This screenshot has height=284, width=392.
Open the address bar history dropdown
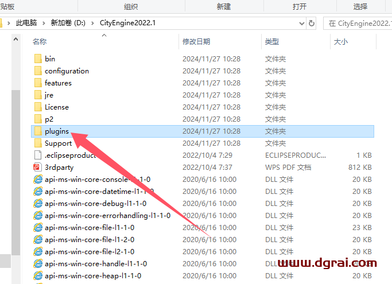coord(302,24)
